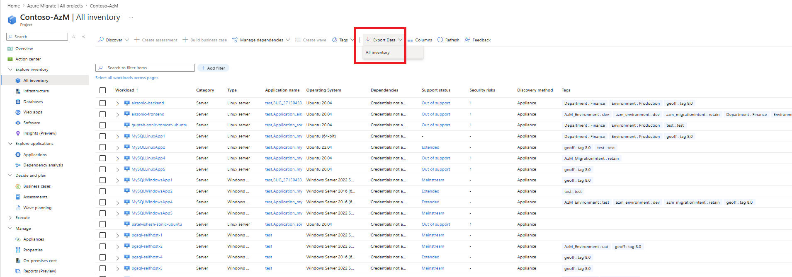Click the Refresh icon in toolbar
Image resolution: width=792 pixels, height=277 pixels.
point(440,40)
